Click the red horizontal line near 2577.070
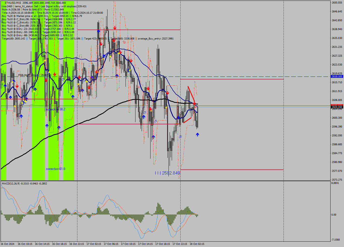 (232, 170)
